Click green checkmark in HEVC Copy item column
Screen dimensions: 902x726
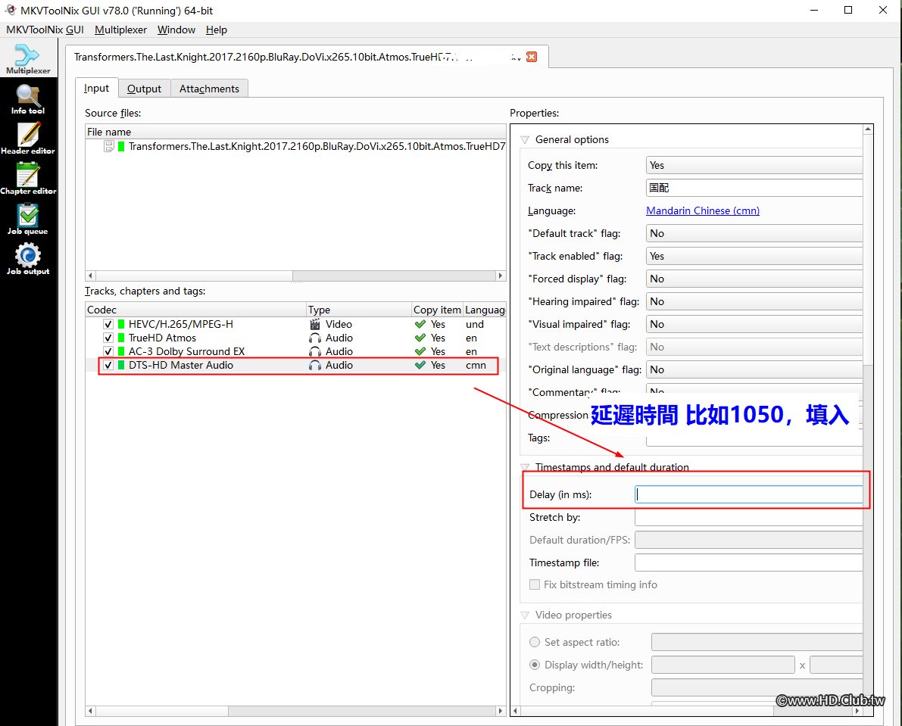click(420, 324)
